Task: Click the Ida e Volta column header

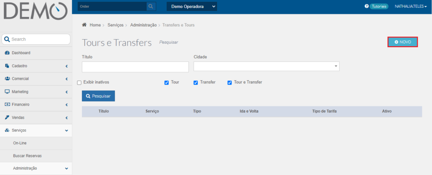Action: tap(249, 111)
